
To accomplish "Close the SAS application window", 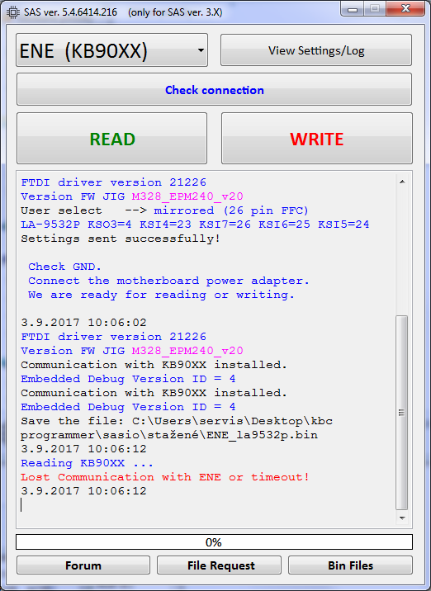I will point(405,9).
